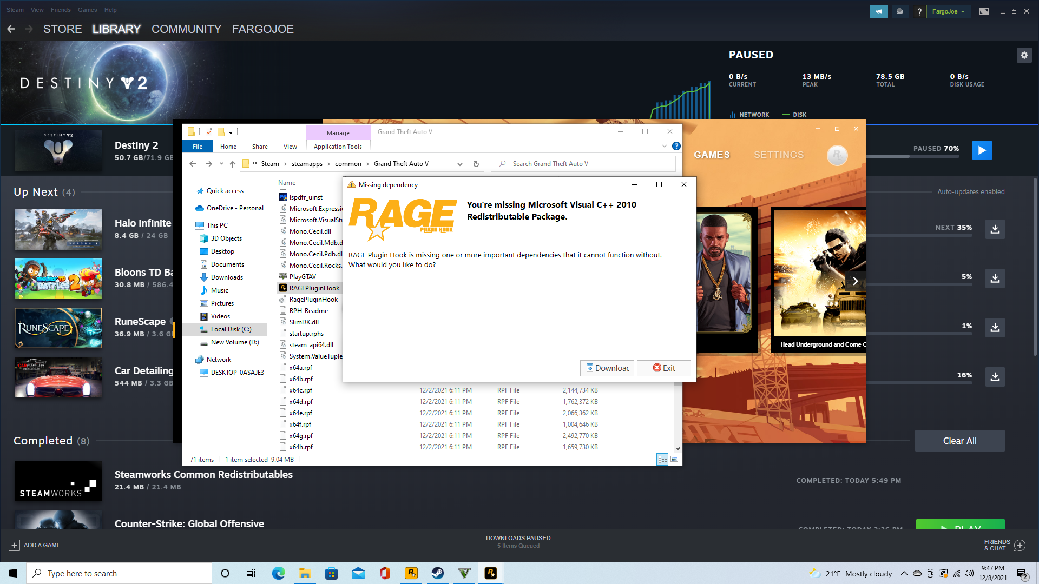Image resolution: width=1039 pixels, height=584 pixels.
Task: Resume Destiny 2 download with play button
Action: coord(982,150)
